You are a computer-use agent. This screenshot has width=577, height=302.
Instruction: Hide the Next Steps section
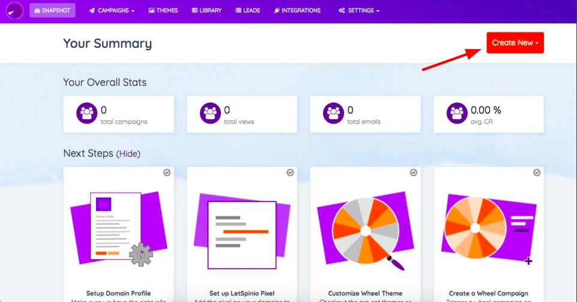(128, 154)
